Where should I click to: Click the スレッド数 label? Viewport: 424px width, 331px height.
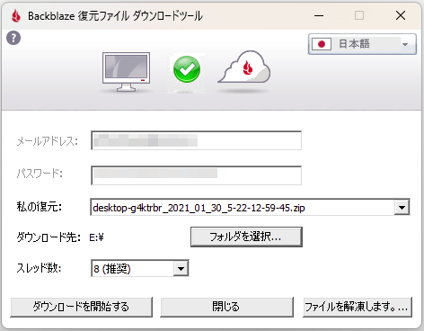point(39,268)
